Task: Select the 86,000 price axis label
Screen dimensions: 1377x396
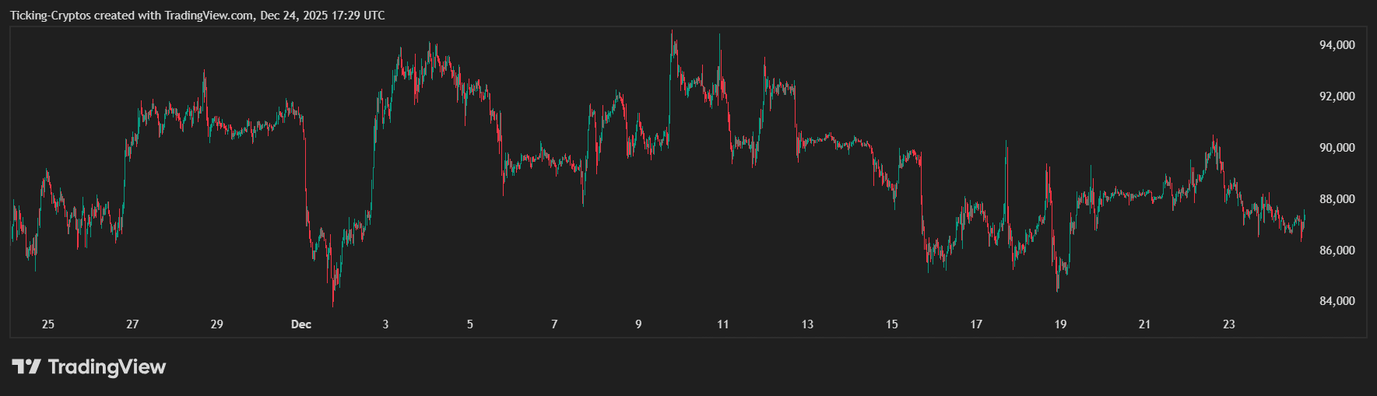Action: tap(1337, 251)
